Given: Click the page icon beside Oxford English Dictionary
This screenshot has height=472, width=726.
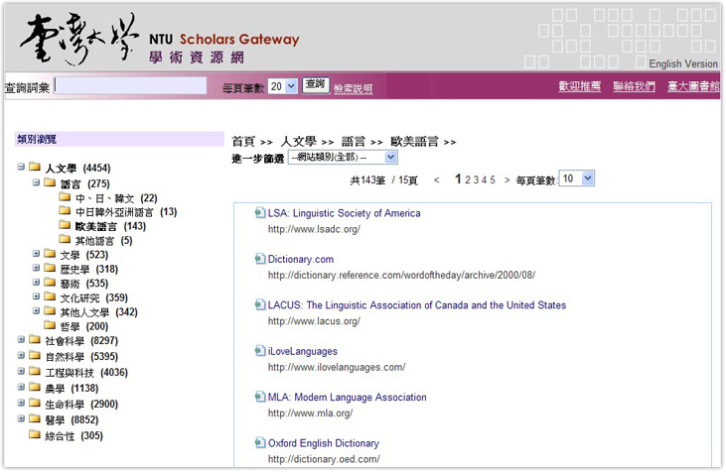Looking at the screenshot, I should tap(260, 442).
